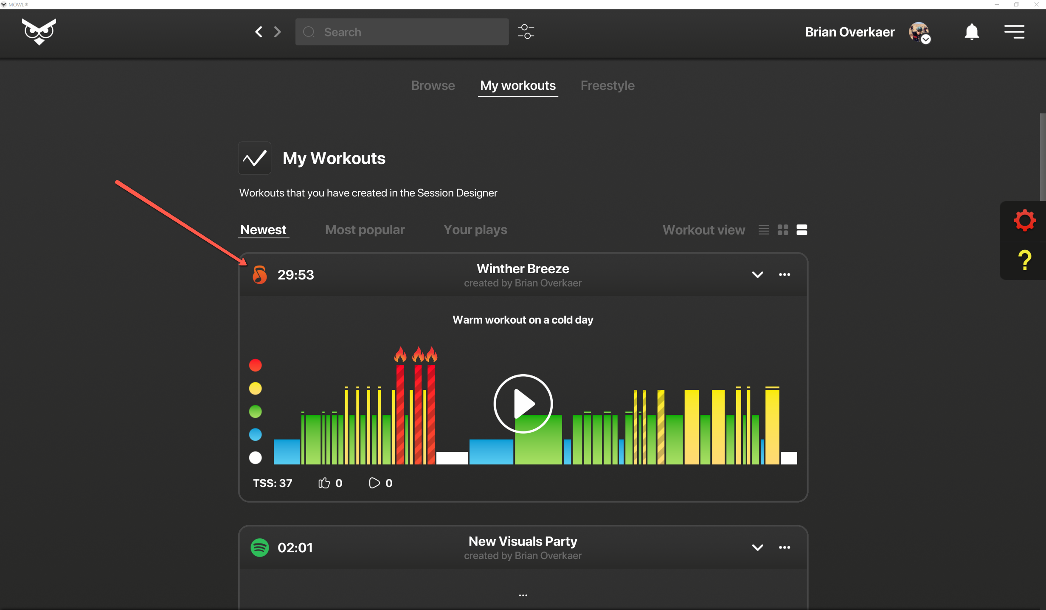
Task: Expand the Winther Breeze chevron
Action: click(757, 274)
